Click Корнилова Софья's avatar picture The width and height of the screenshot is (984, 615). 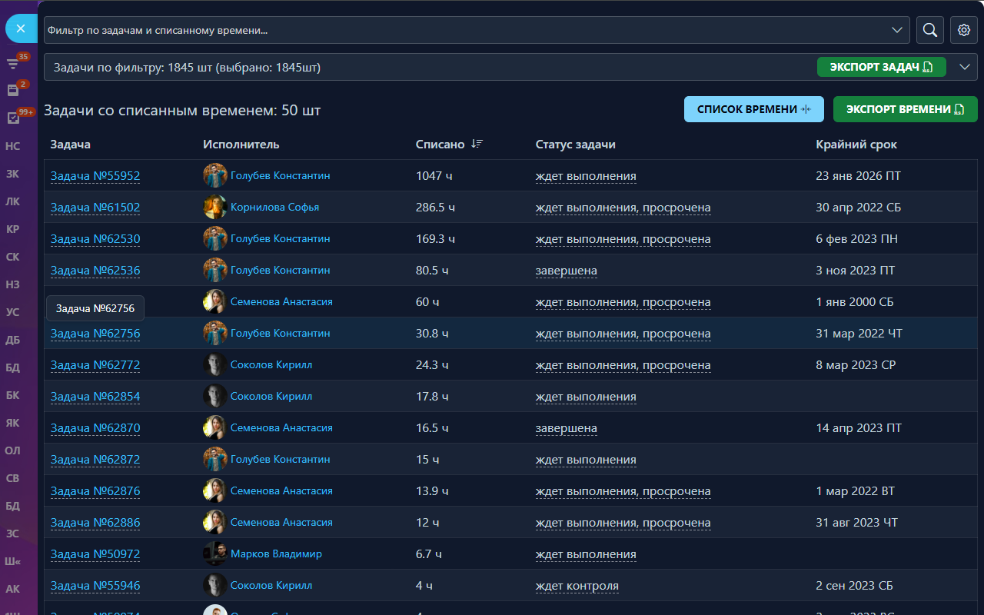click(214, 208)
